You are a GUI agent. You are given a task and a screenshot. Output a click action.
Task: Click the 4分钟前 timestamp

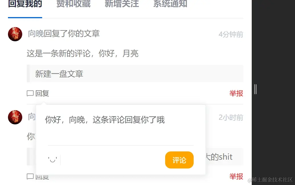pos(231,34)
